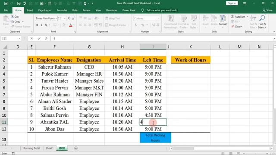This screenshot has width=276, height=155.
Task: Click the Sign in button
Action: 232,3
